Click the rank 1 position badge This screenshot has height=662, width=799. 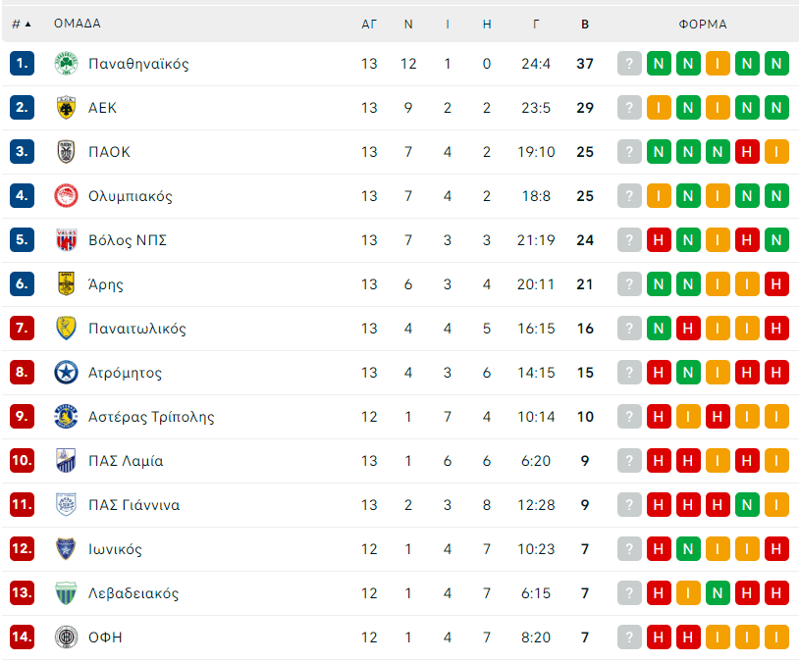click(23, 64)
